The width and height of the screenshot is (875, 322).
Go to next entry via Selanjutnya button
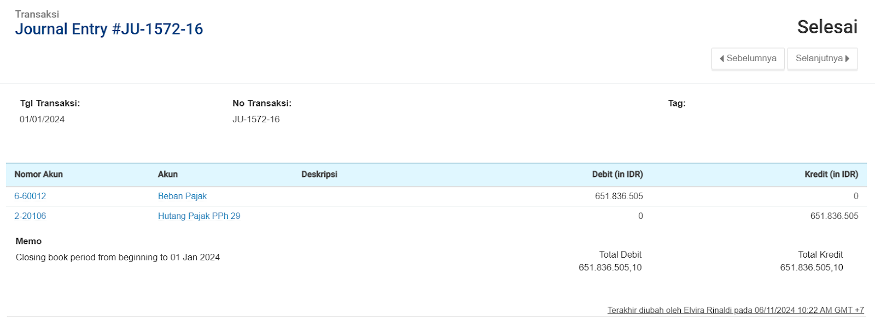(x=822, y=58)
